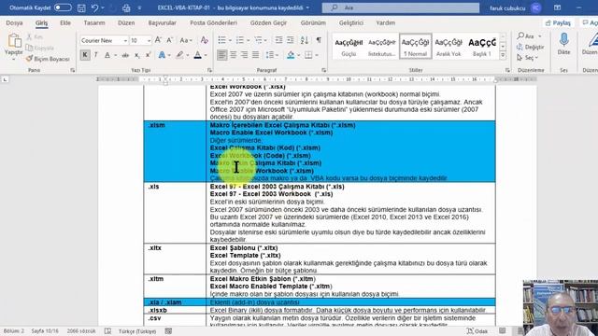This screenshot has width=598, height=336.
Task: Select the Aralık Yok style
Action: [x=448, y=46]
